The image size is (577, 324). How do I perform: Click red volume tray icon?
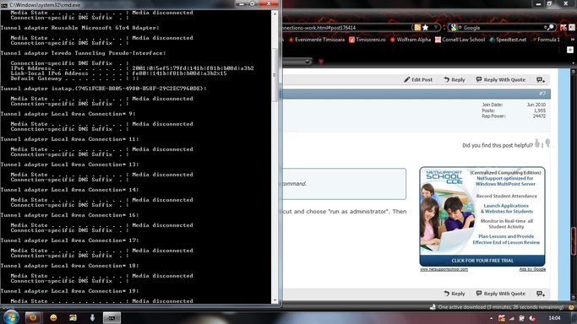coord(532,318)
